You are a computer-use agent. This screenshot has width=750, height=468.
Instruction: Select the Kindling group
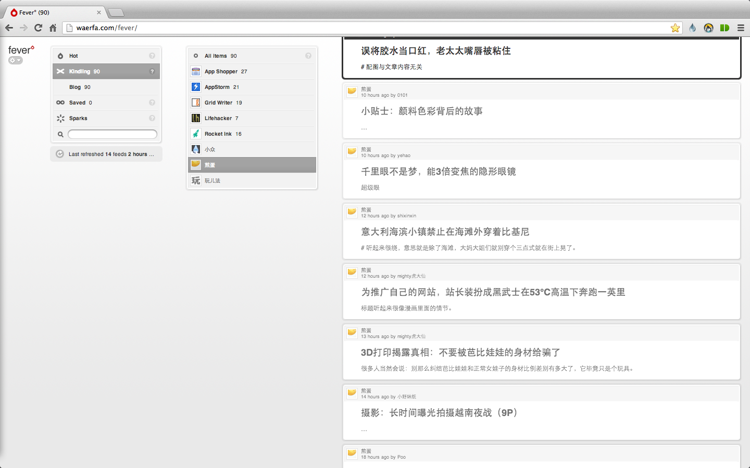tap(106, 71)
